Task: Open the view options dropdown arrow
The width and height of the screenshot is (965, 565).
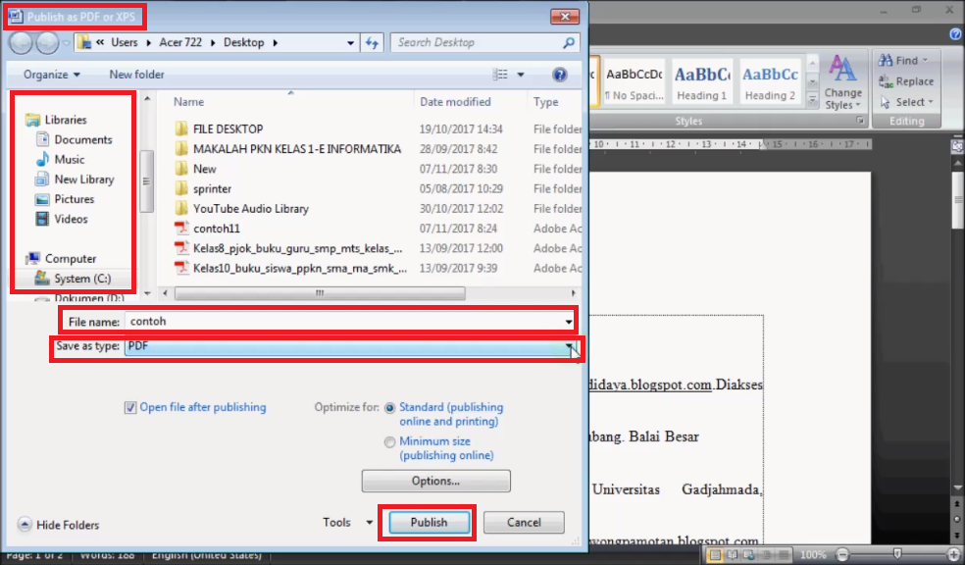Action: pos(521,75)
